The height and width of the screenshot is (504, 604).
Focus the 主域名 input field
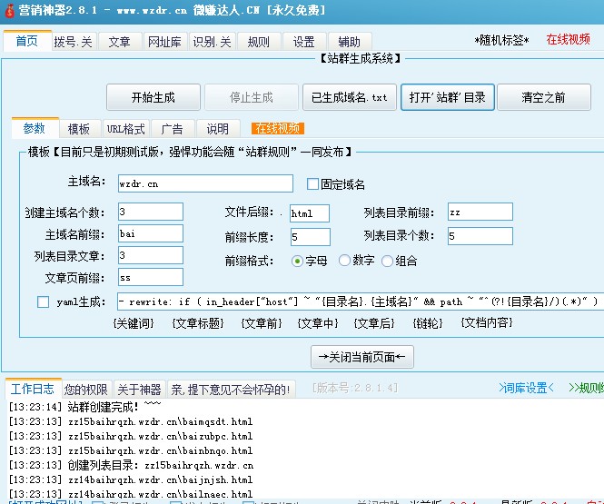pos(205,183)
